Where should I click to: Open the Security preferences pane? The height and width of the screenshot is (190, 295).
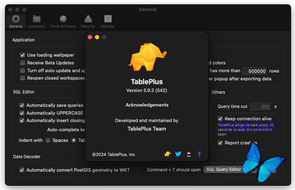pyautogui.click(x=88, y=21)
